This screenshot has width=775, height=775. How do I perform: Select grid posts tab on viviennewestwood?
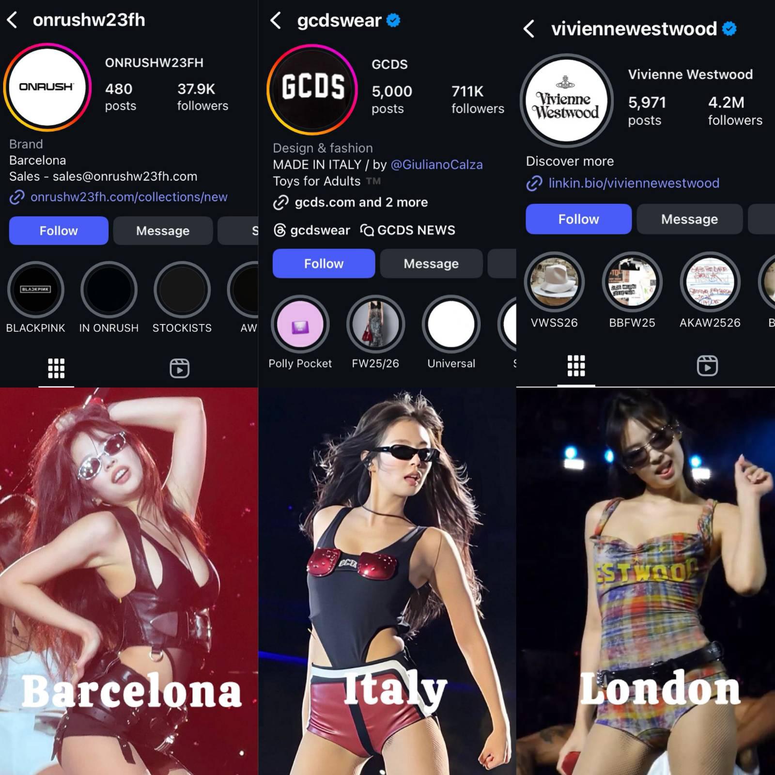tap(576, 366)
